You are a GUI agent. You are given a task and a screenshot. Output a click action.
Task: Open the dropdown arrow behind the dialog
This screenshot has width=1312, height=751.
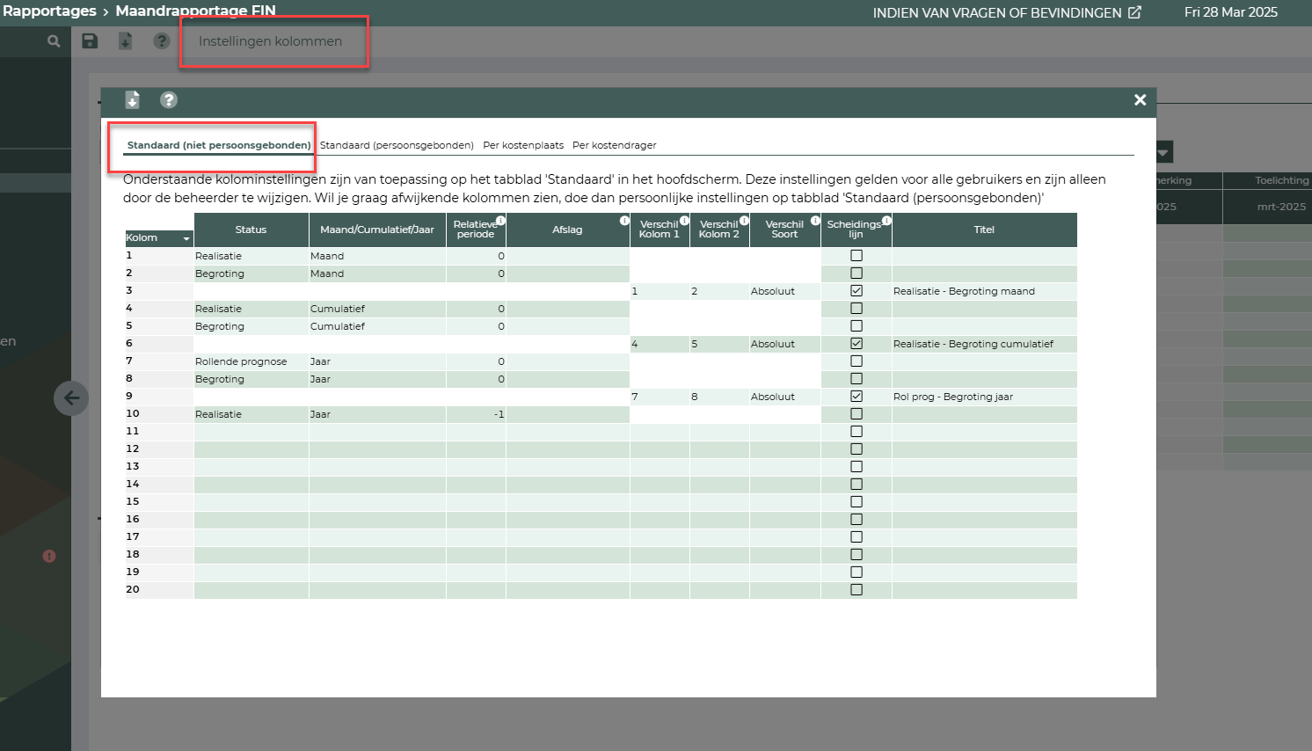pos(1163,152)
